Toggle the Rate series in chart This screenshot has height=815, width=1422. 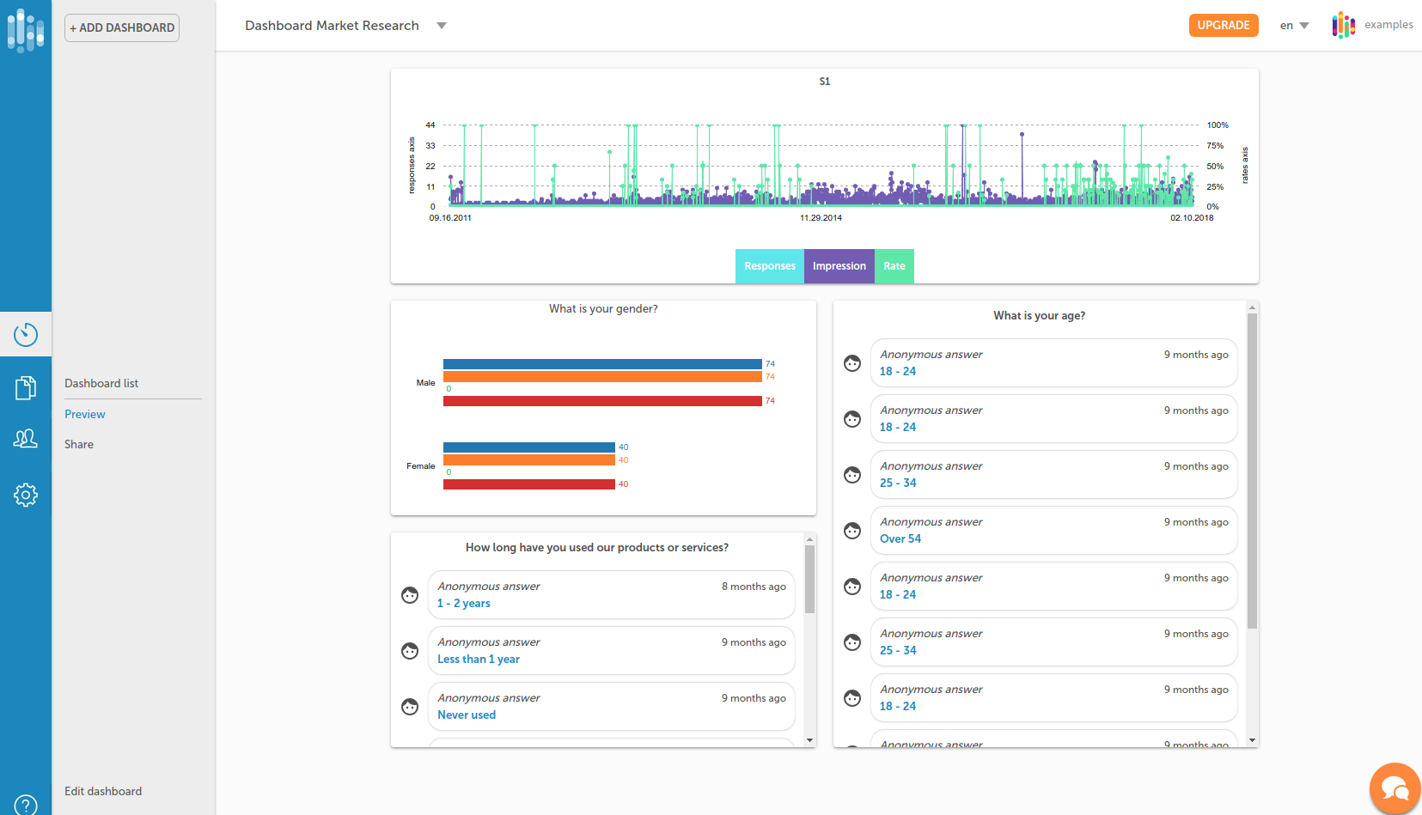click(x=894, y=266)
